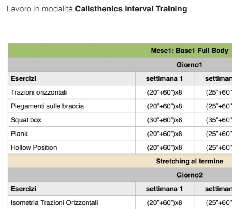
Task: Select settimana 1 header under Giorno1
Action: tap(164, 78)
